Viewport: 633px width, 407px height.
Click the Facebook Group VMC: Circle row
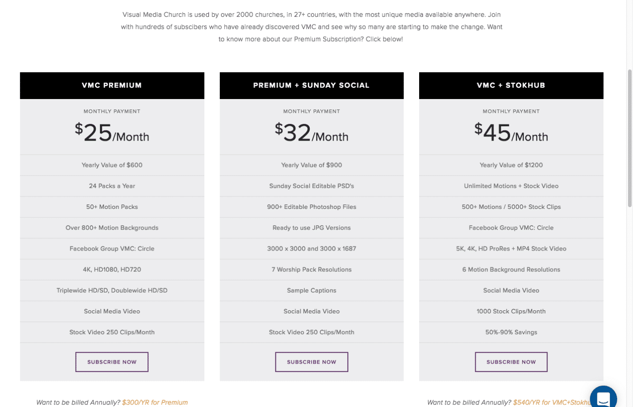(x=112, y=248)
